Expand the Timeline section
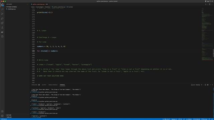214x120 pixels. pos(9,117)
